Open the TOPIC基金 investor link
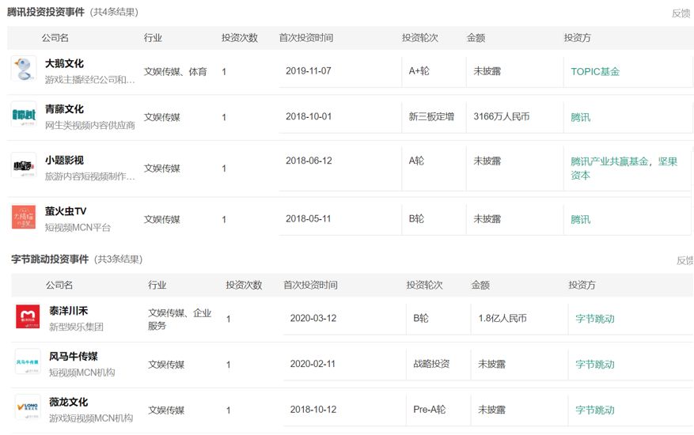The width and height of the screenshot is (694, 435). coord(595,71)
